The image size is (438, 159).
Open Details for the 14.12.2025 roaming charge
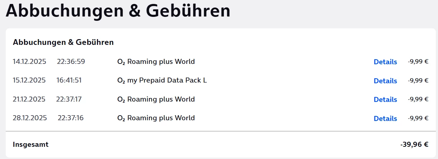pos(385,62)
